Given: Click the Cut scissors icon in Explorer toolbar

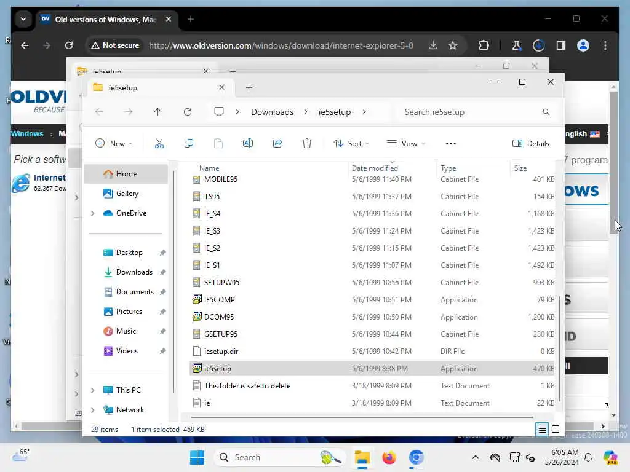Looking at the screenshot, I should 159,143.
